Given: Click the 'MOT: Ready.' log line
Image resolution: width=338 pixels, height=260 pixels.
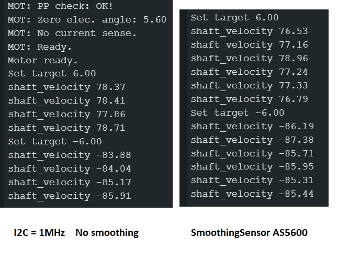Looking at the screenshot, I should click(40, 47).
